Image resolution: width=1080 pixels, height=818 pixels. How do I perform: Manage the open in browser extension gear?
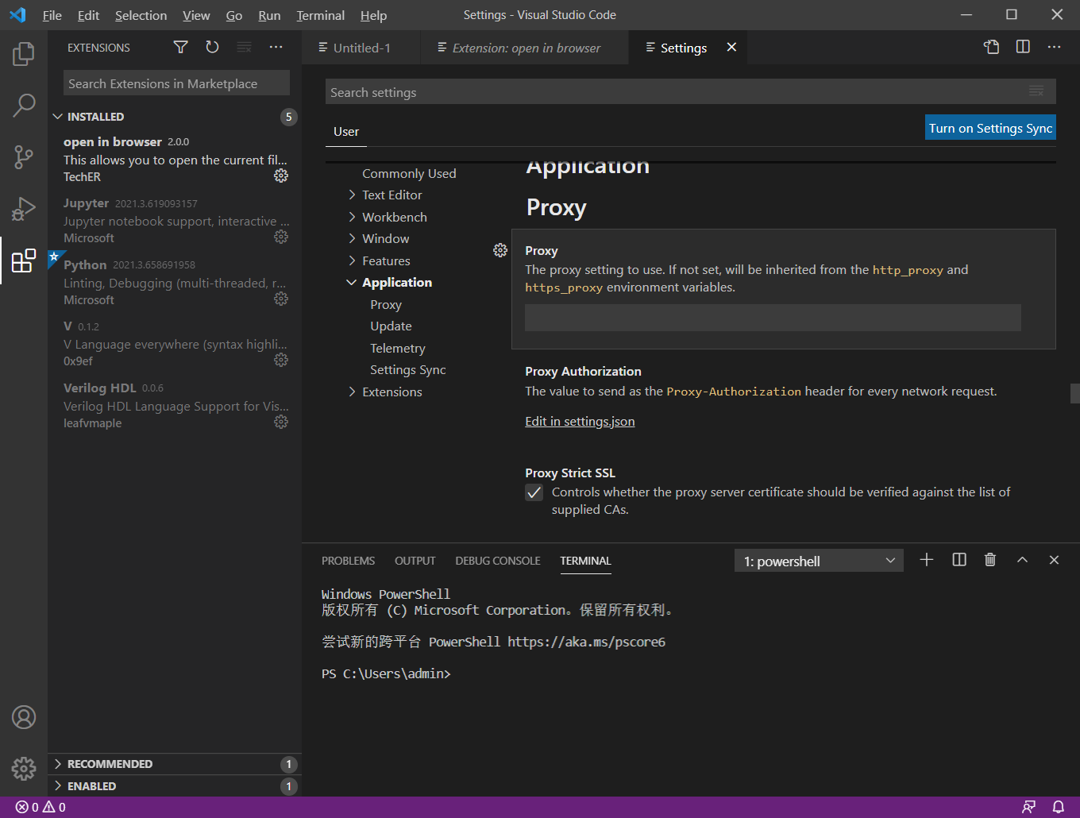pos(281,176)
